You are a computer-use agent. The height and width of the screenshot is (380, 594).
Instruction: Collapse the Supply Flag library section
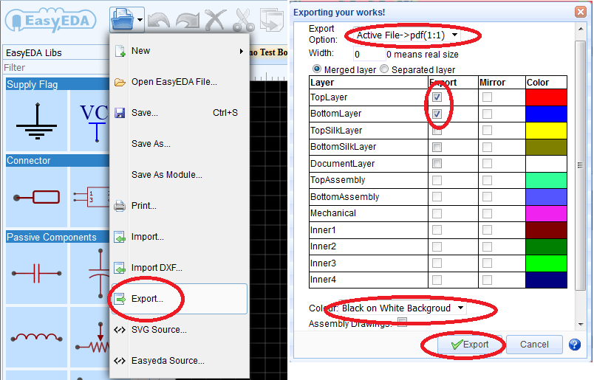pos(57,84)
